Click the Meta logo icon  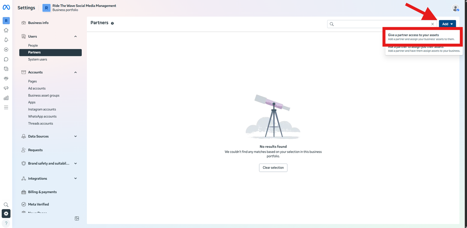6,8
